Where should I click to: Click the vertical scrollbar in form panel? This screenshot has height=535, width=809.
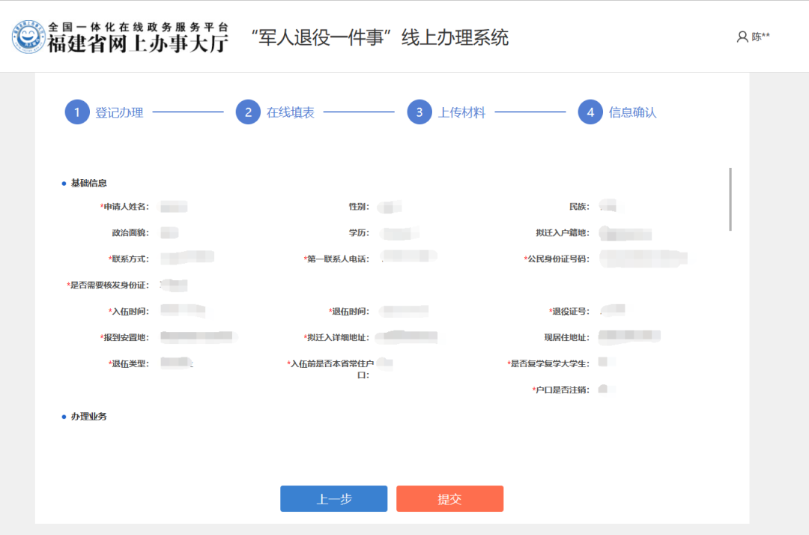730,199
